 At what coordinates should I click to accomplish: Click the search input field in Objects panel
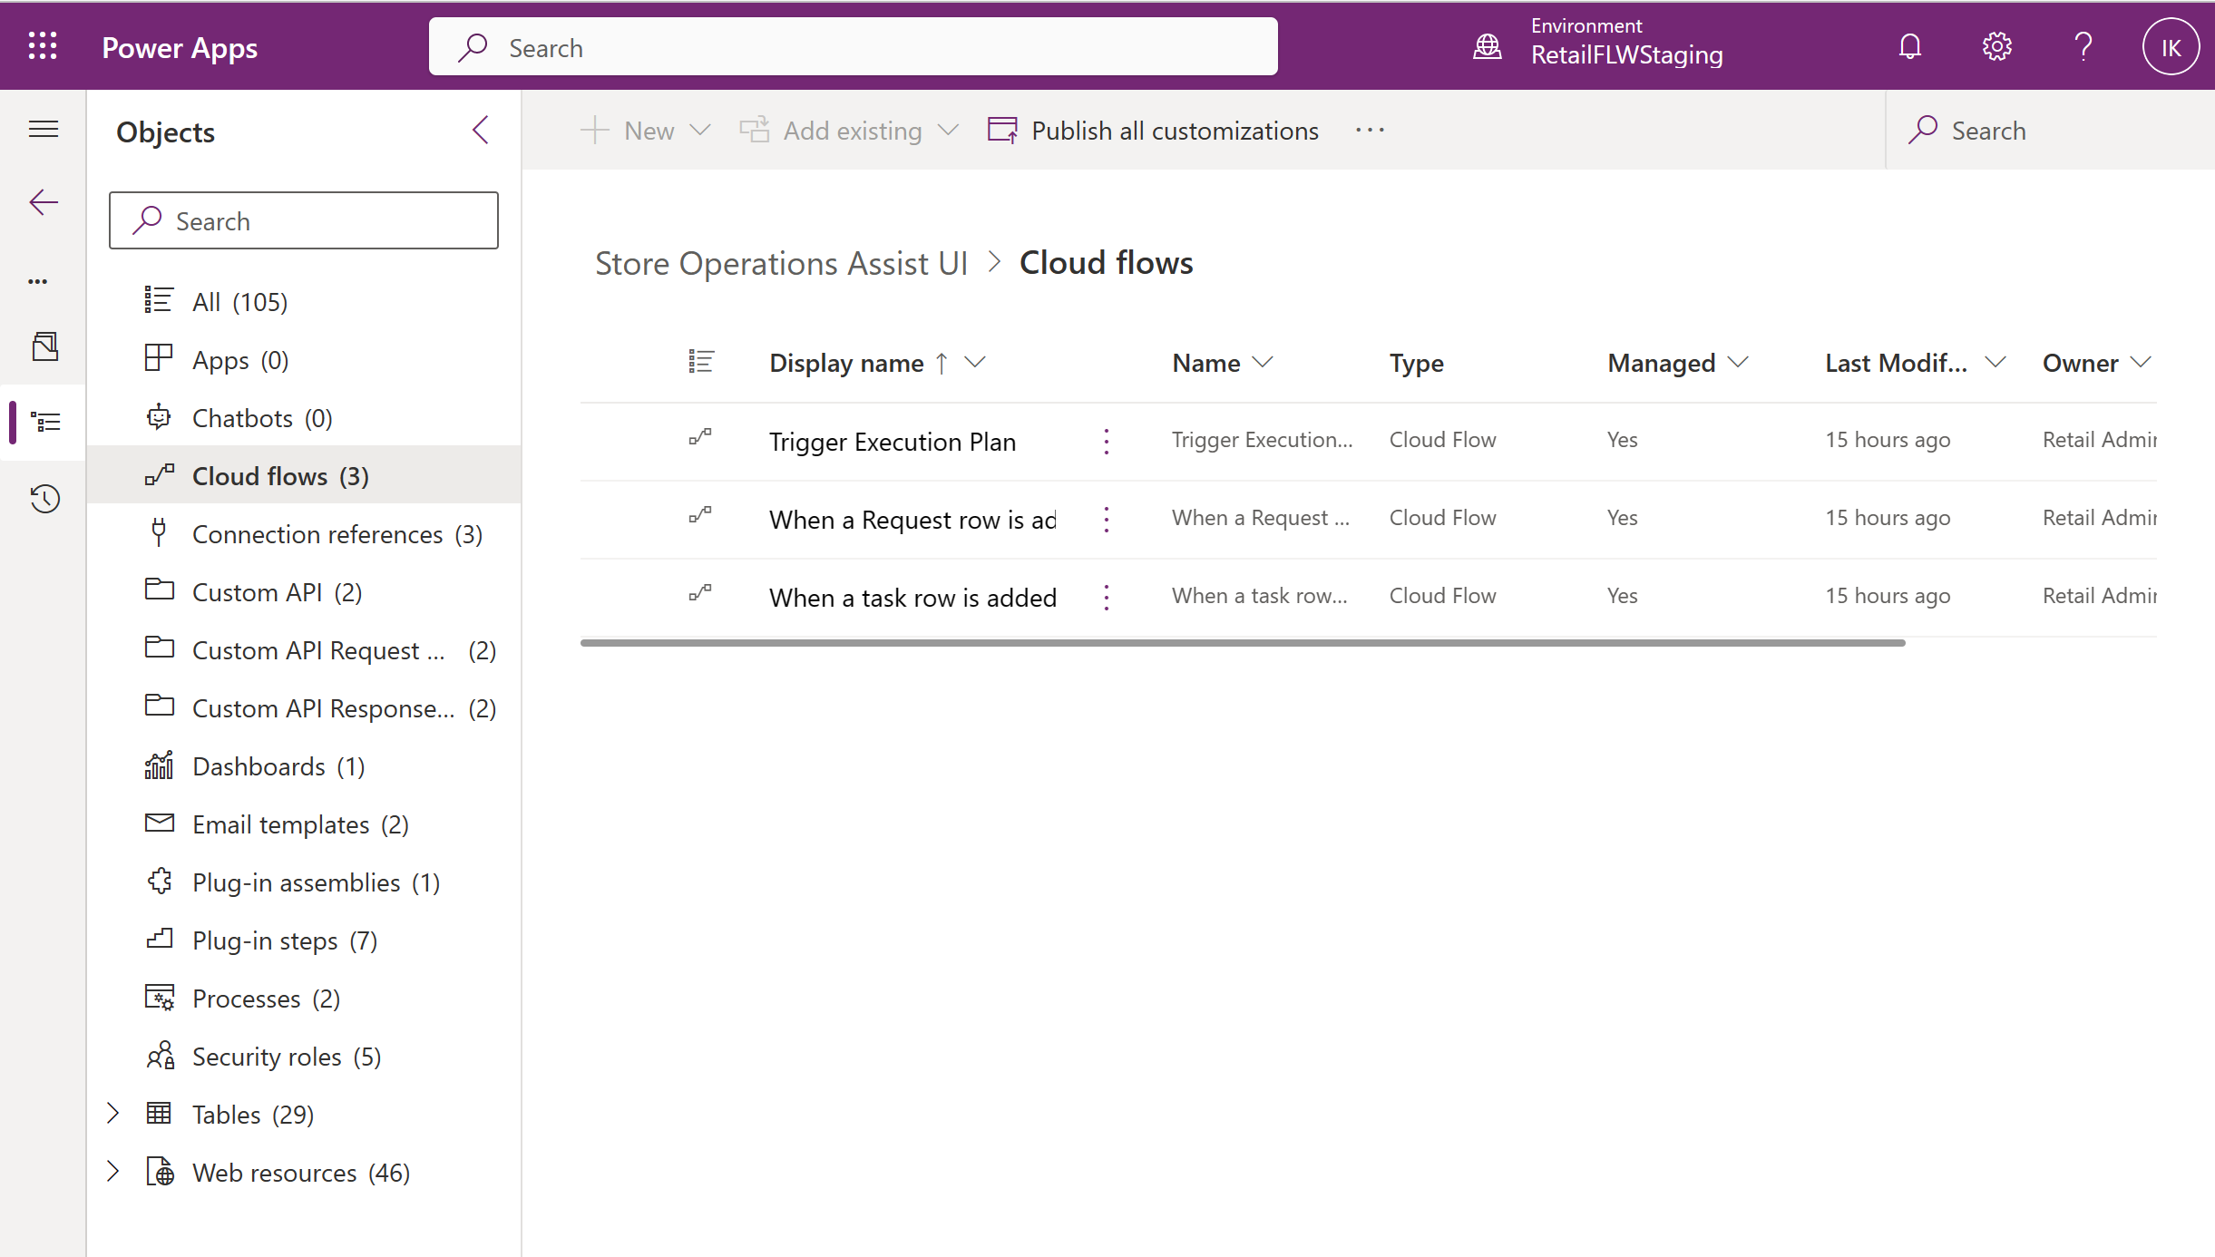[303, 220]
